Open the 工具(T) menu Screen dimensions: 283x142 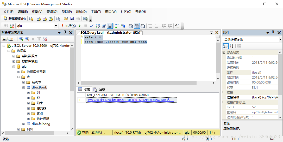click(x=96, y=12)
